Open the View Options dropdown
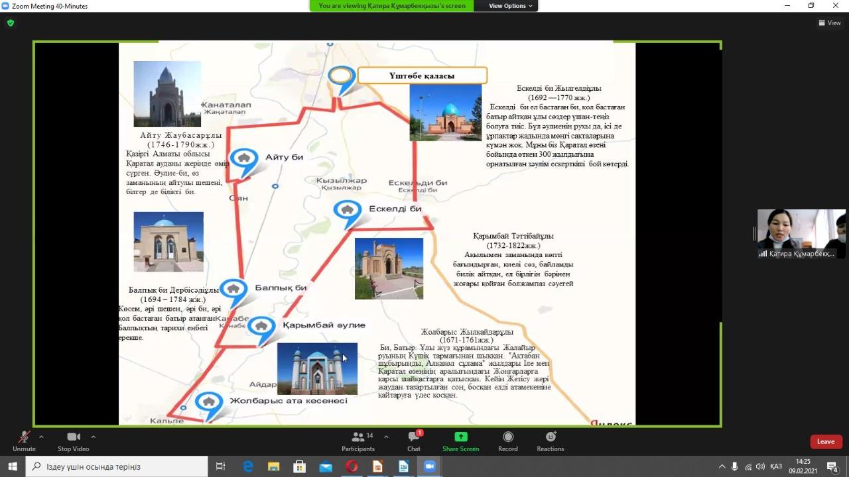 (511, 6)
